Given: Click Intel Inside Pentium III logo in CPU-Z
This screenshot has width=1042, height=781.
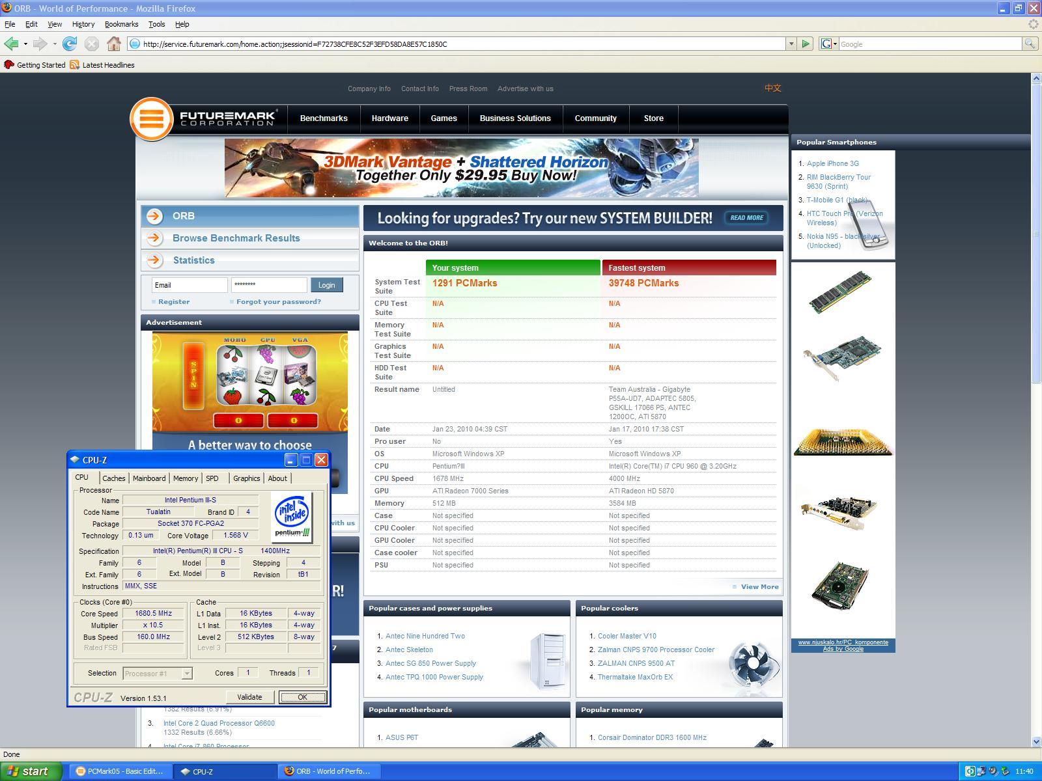Looking at the screenshot, I should [x=292, y=517].
